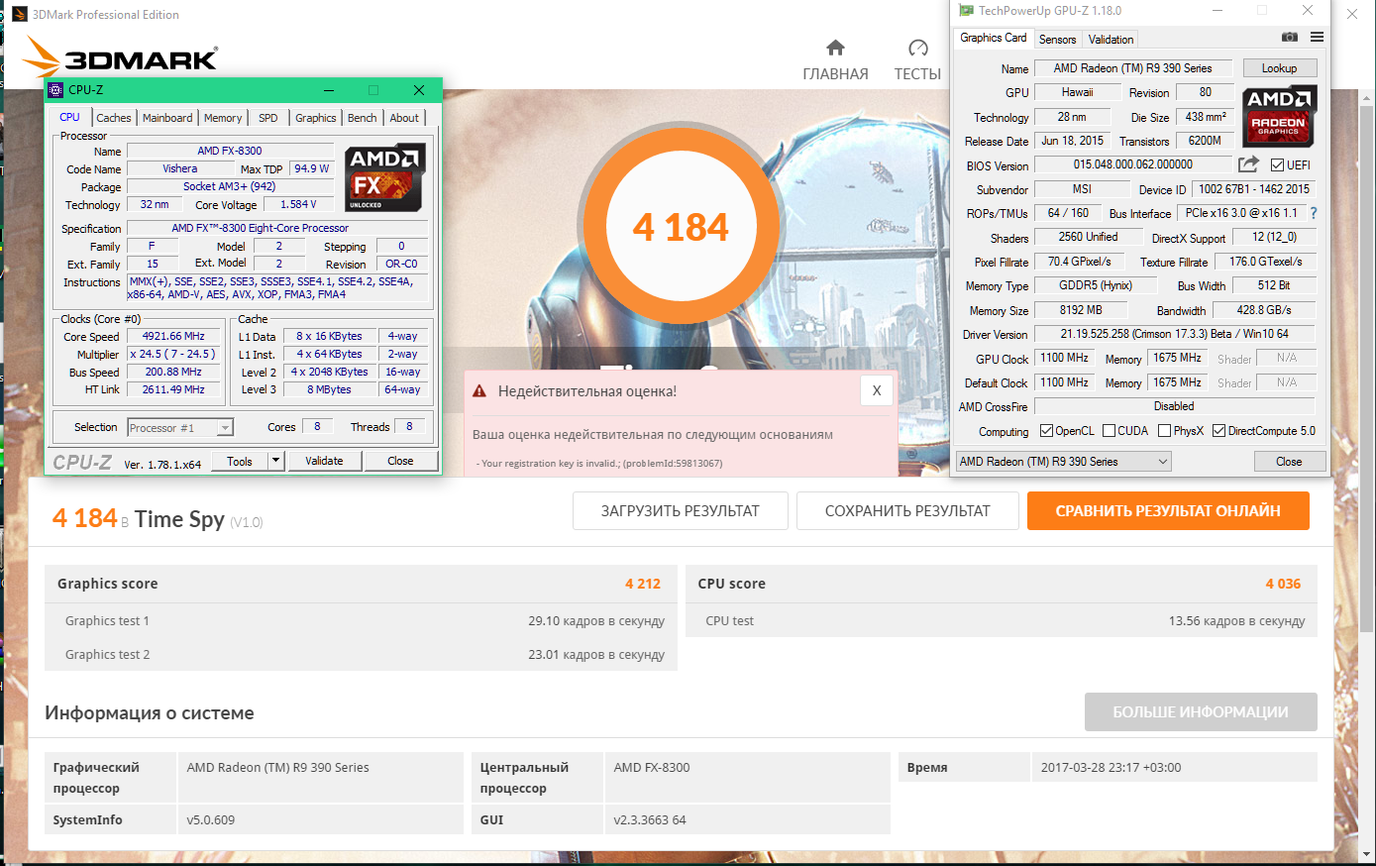Open the Processor #1 selection dropdown
1376x866 pixels.
point(180,428)
